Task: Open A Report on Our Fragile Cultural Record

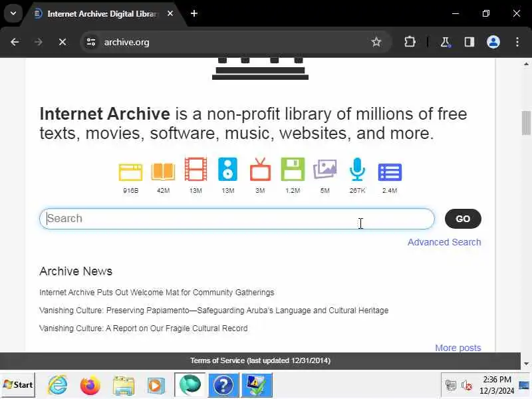Action: 143,329
